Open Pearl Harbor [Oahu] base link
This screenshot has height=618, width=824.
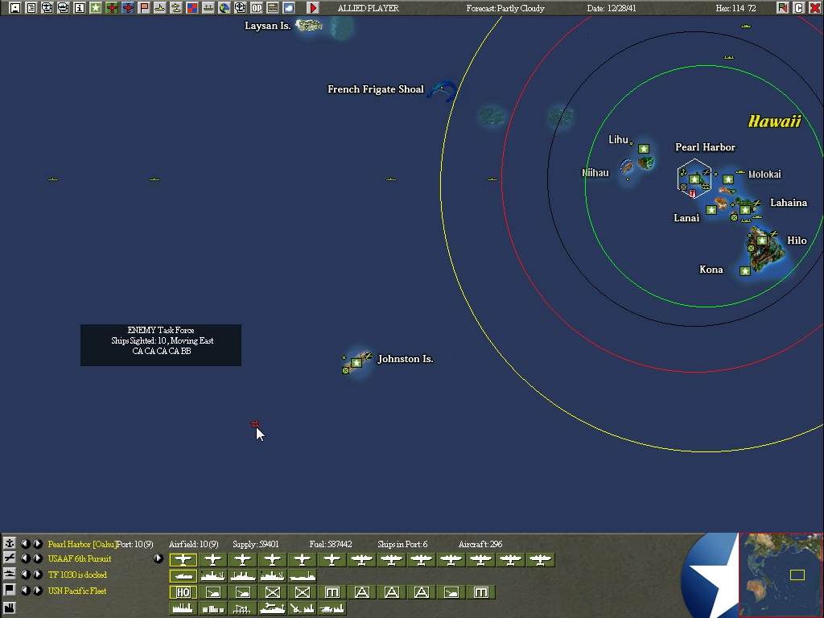[x=82, y=544]
